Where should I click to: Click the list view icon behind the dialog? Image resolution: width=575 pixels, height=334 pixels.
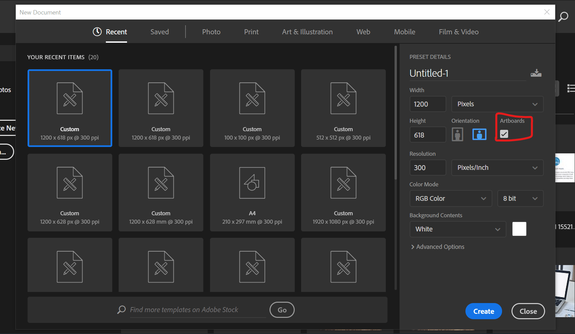[x=571, y=88]
